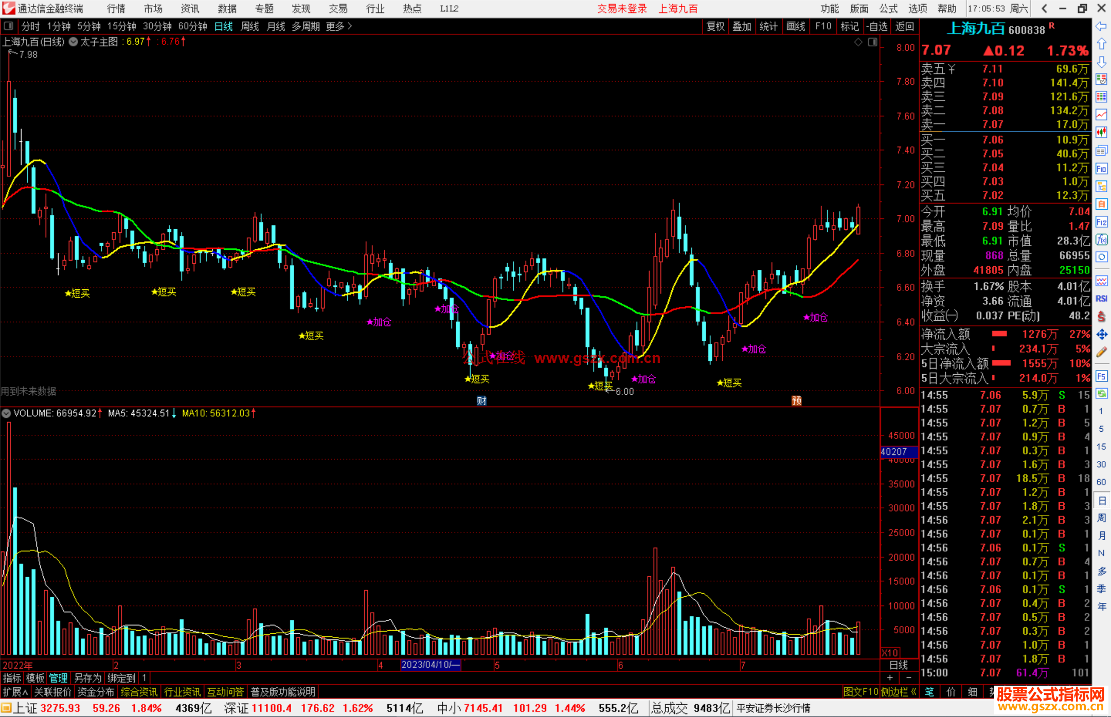The width and height of the screenshot is (1111, 717).
Task: Click the 财 marker on the chart
Action: pyautogui.click(x=481, y=400)
